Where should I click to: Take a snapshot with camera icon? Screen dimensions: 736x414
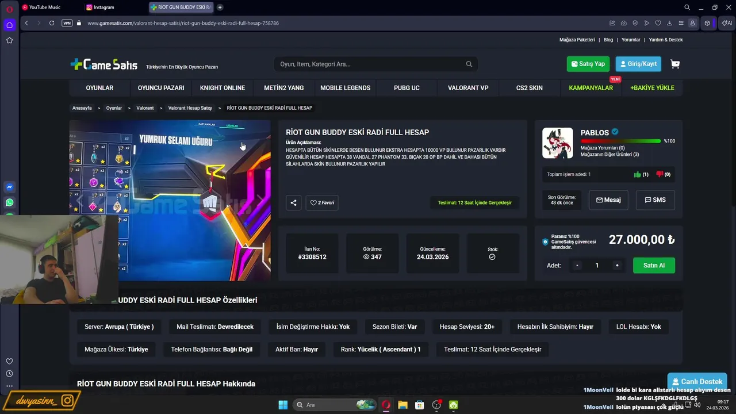624,23
